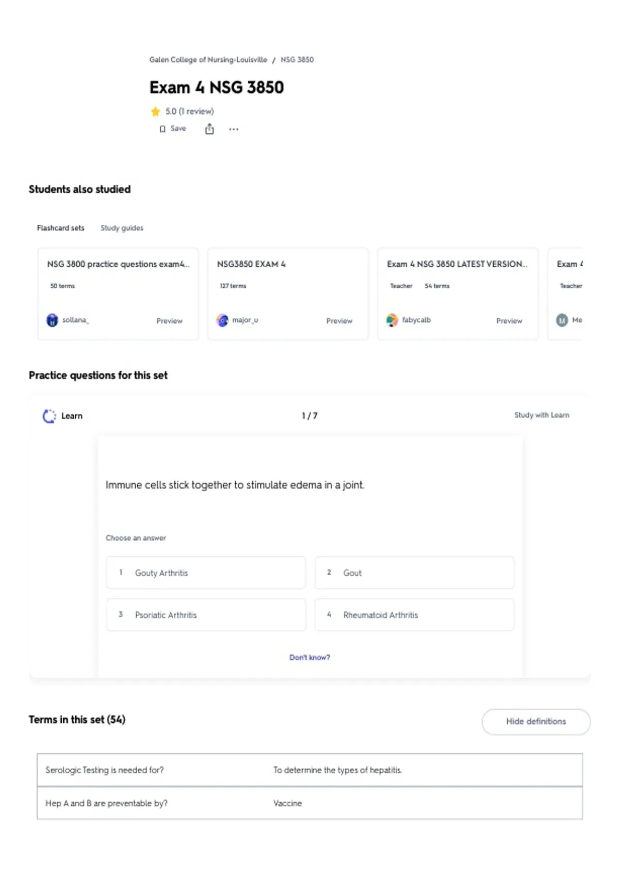Open sollana_ user avatar
The image size is (619, 877).
tap(53, 320)
